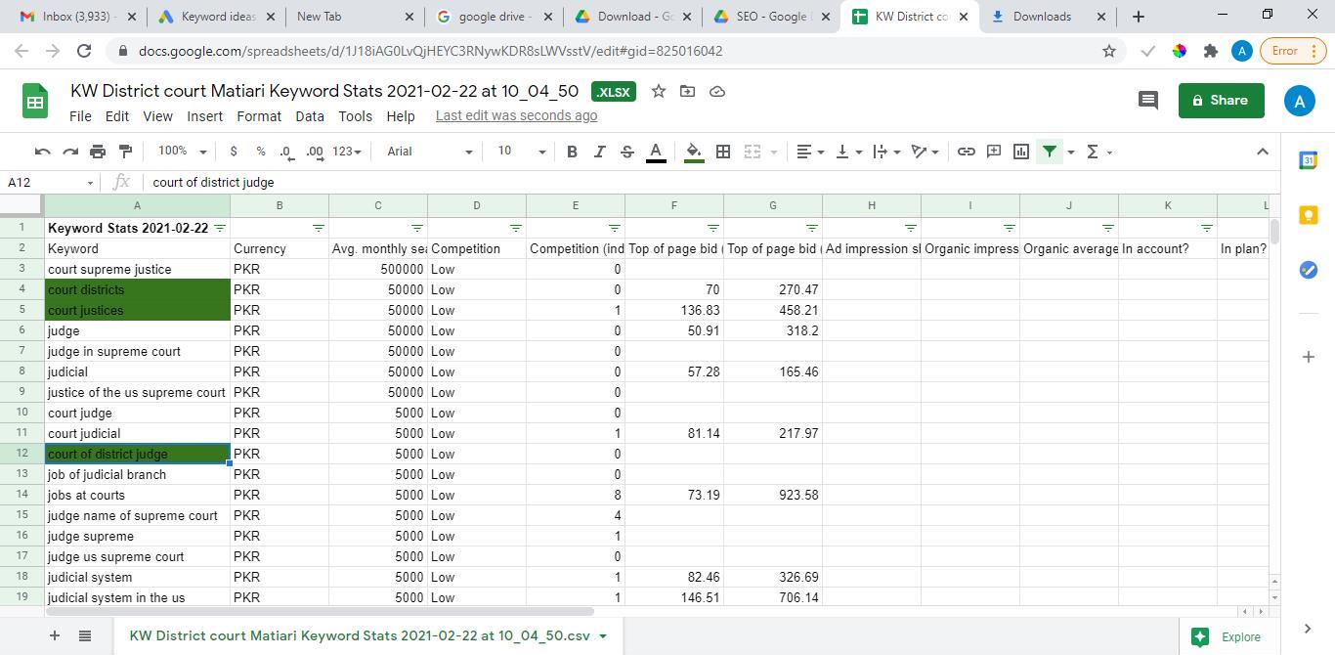Open Google Keep side panel
1335x655 pixels.
1308,215
